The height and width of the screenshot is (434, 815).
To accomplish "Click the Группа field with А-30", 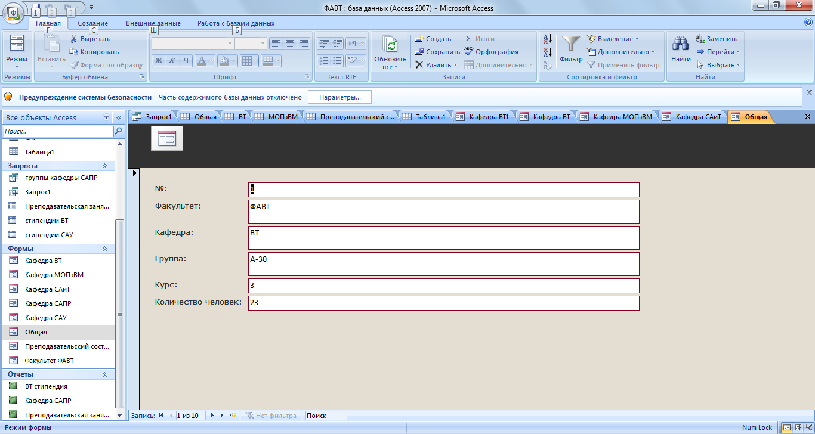I will [443, 263].
